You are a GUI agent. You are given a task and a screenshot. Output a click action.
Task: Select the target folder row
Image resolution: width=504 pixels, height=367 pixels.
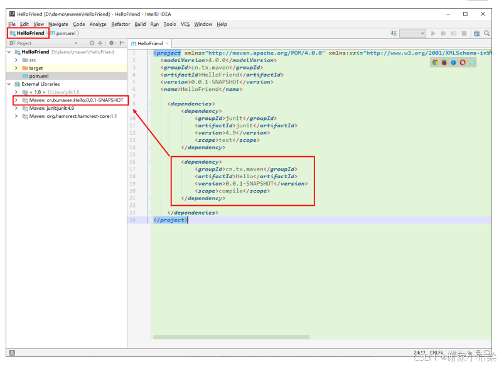click(67, 68)
